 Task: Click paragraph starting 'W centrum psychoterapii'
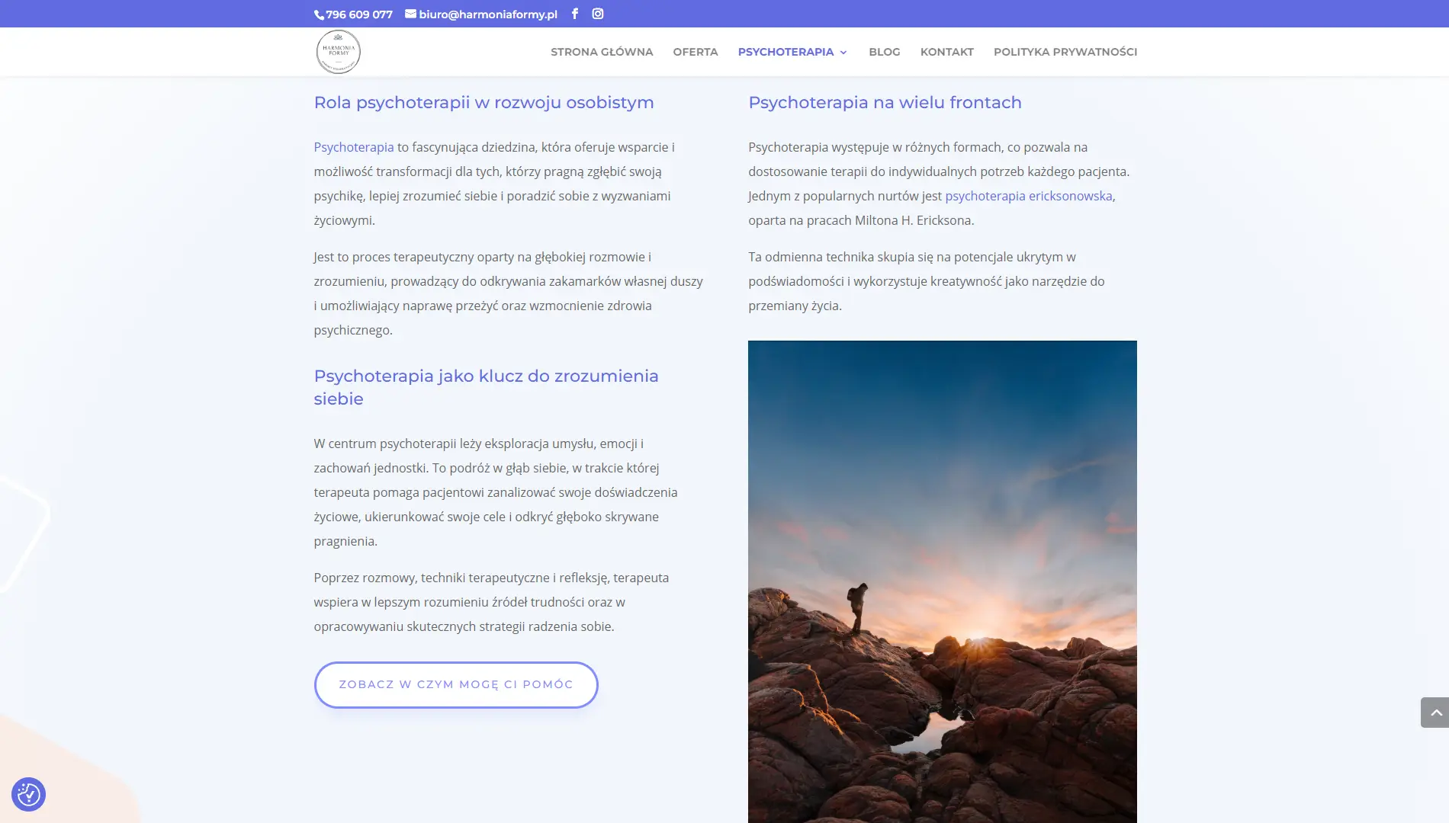pyautogui.click(x=496, y=492)
